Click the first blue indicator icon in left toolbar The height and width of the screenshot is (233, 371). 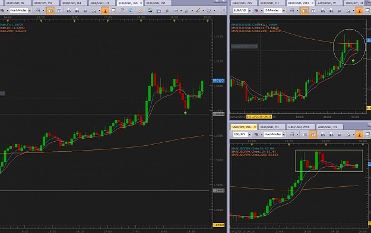(x=69, y=11)
